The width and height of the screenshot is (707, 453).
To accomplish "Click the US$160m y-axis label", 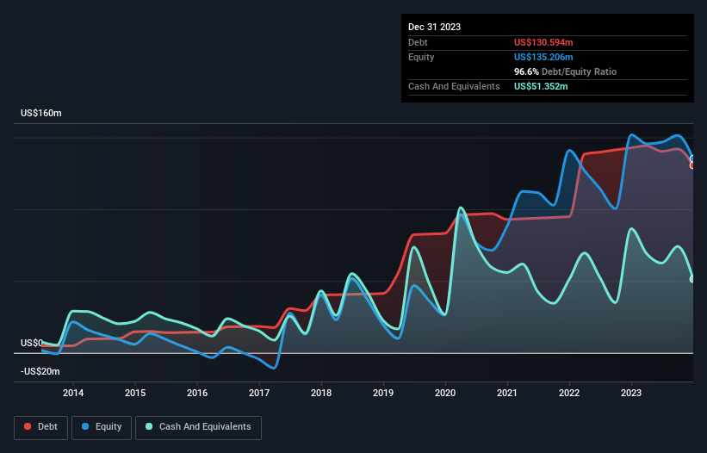I will [41, 113].
